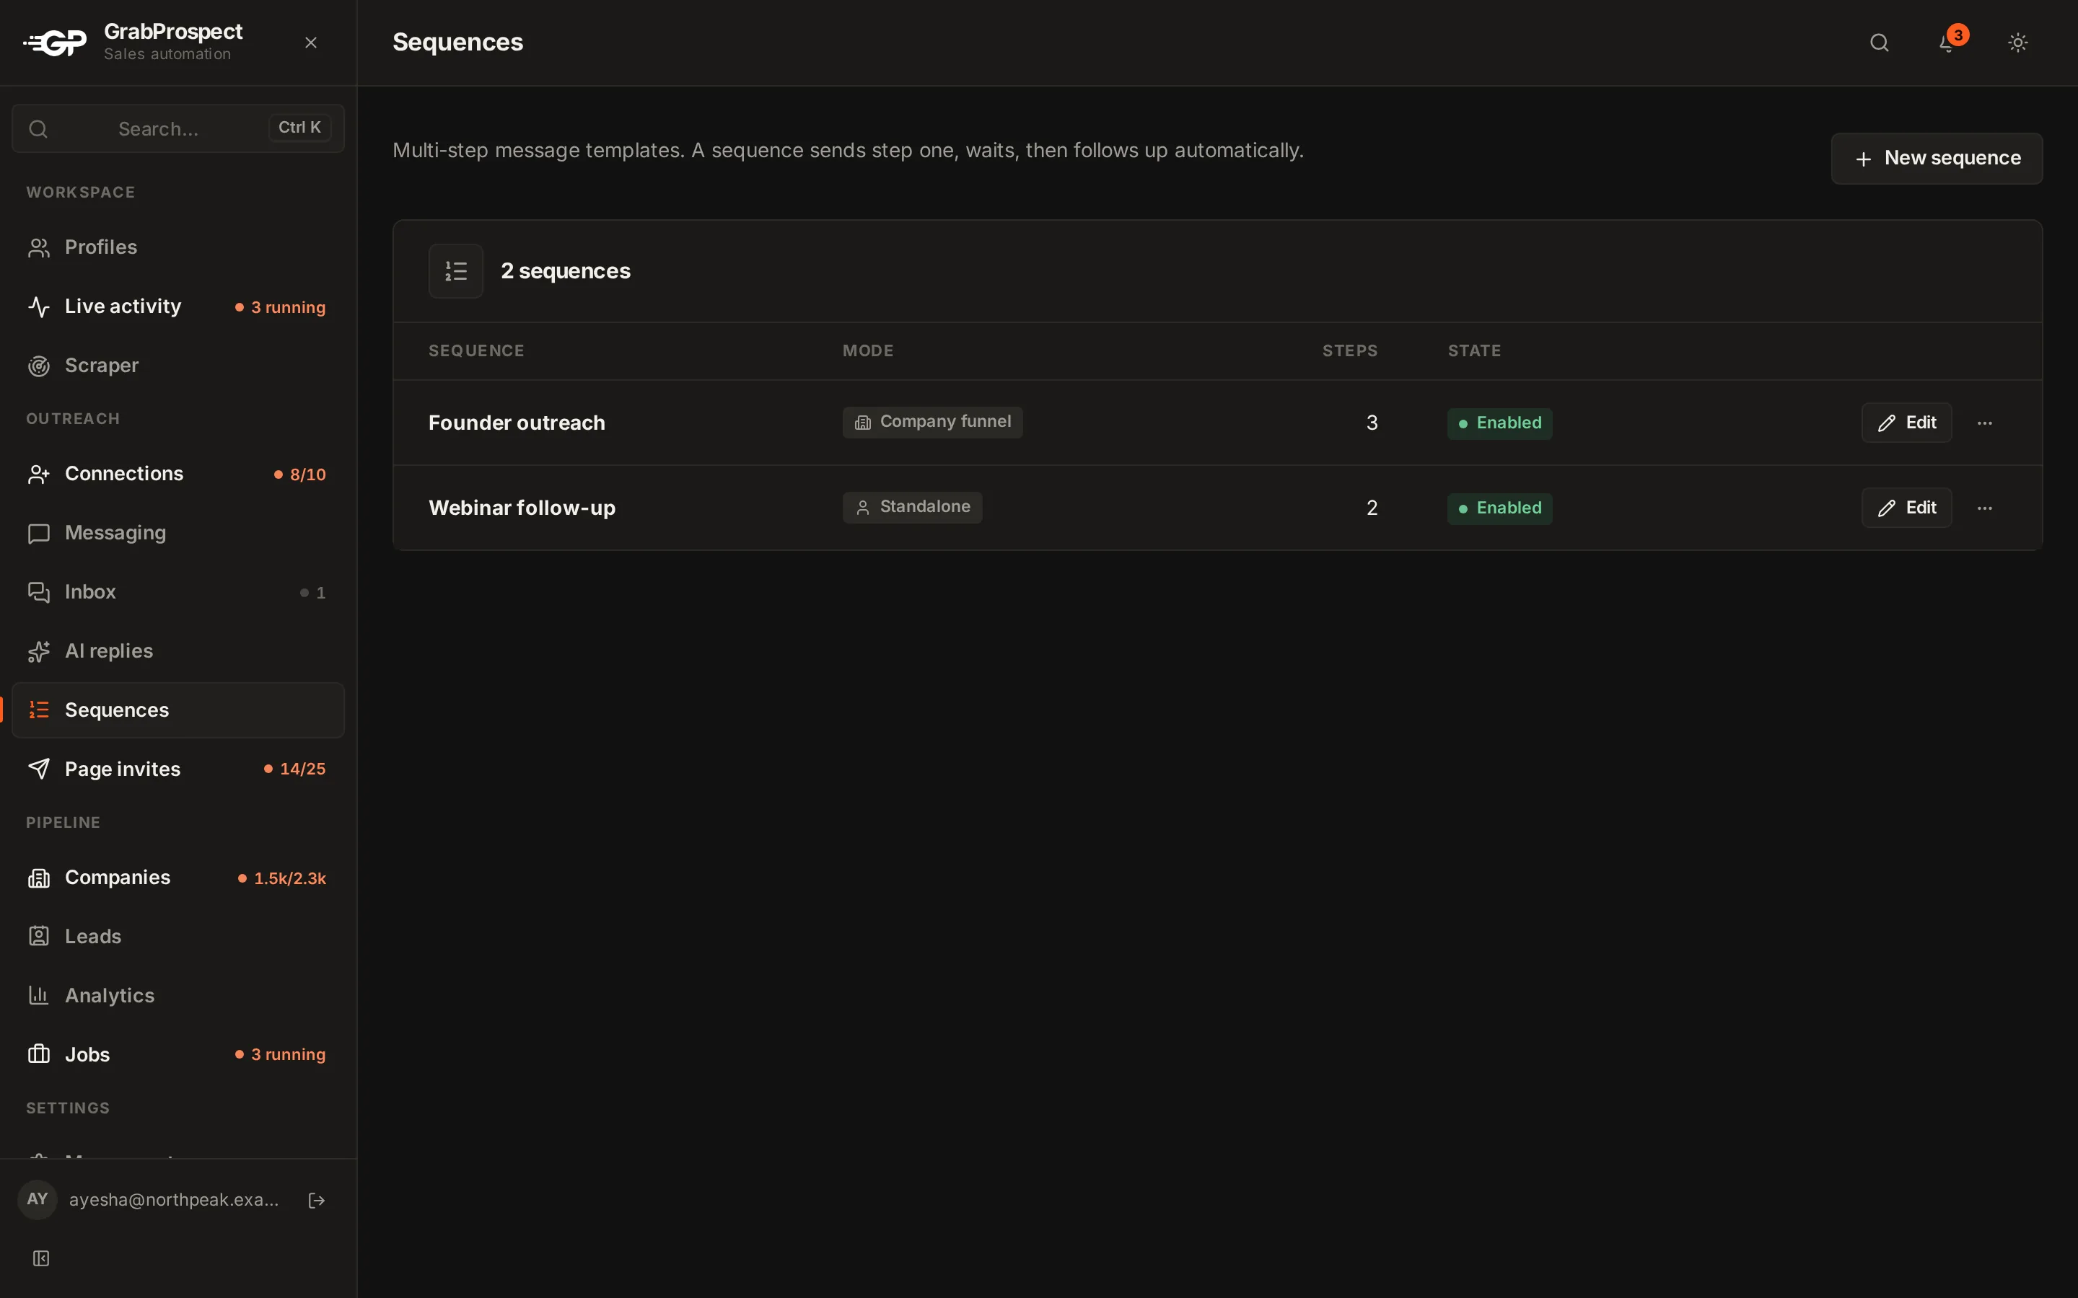Viewport: 2078px width, 1298px height.
Task: Click the GrabProspect GP logo
Action: pyautogui.click(x=55, y=42)
